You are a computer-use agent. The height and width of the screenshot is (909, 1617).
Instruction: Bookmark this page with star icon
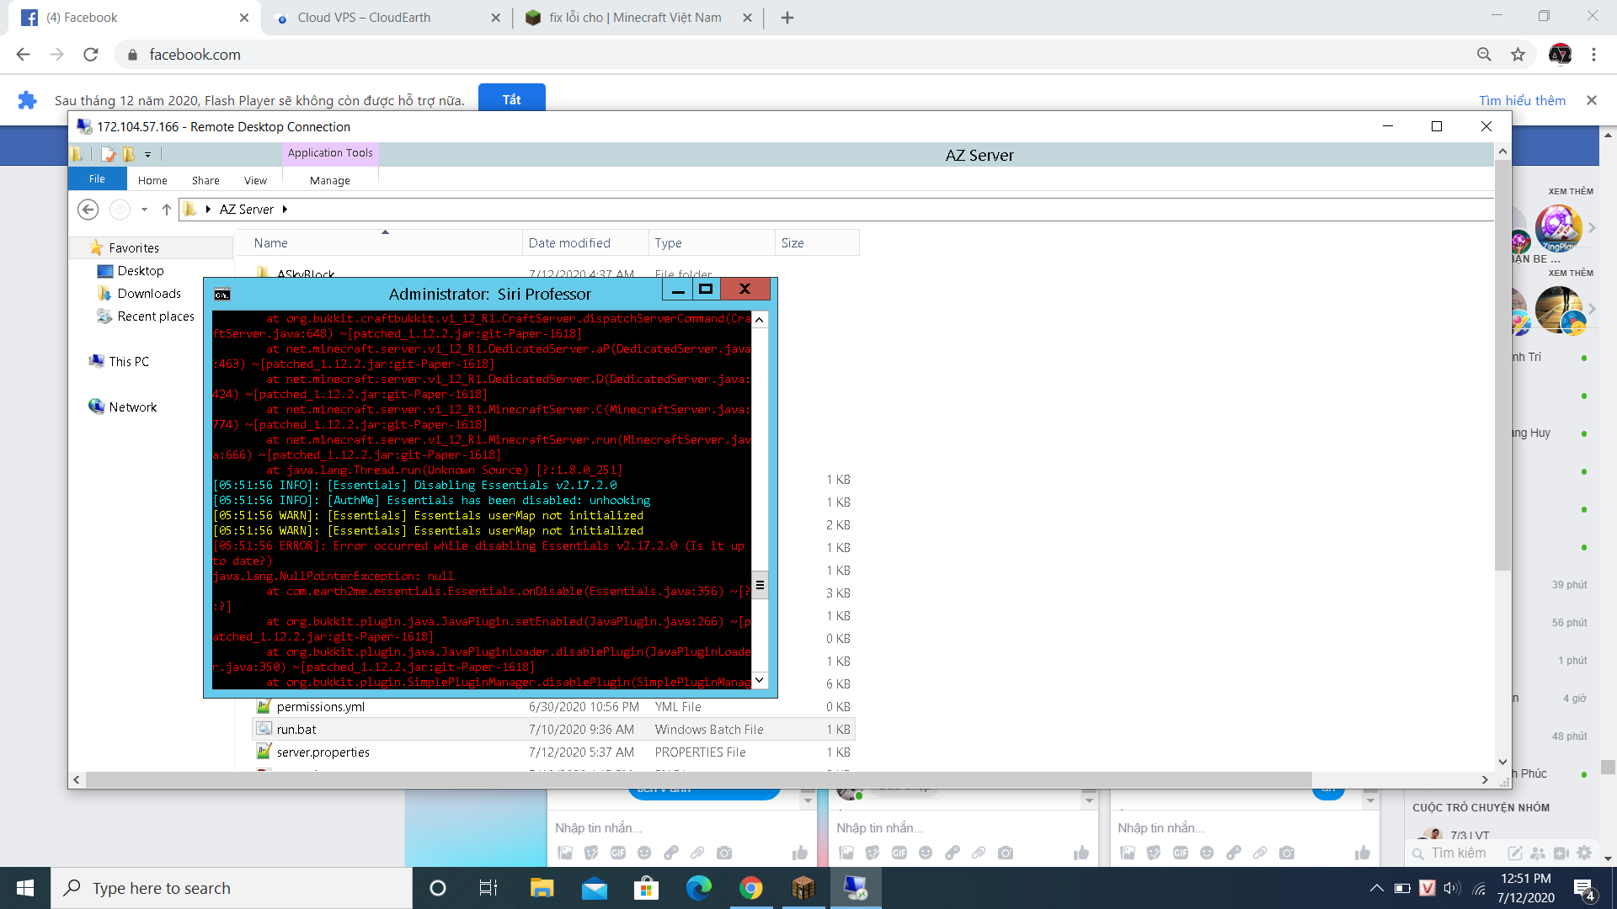pos(1518,55)
